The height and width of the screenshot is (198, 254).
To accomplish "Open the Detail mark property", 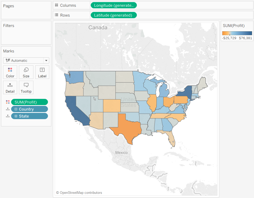I will click(x=10, y=87).
